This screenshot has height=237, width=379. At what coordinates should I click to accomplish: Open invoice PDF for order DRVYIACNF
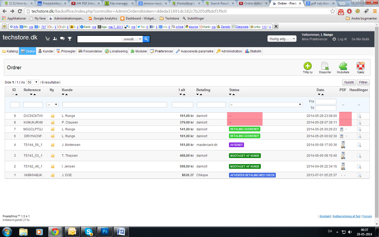[x=342, y=136]
